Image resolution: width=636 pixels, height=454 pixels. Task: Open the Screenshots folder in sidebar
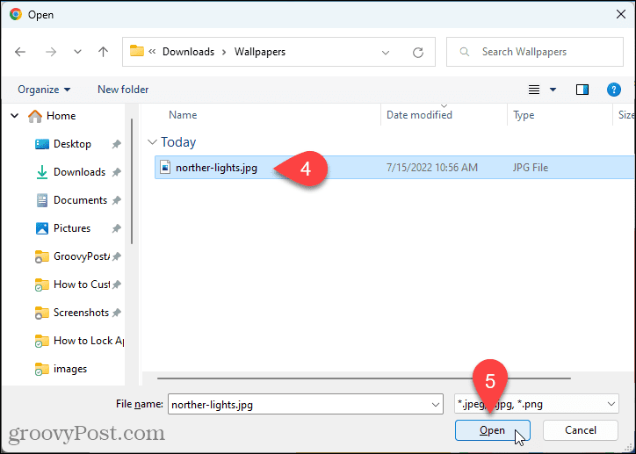[x=72, y=313]
